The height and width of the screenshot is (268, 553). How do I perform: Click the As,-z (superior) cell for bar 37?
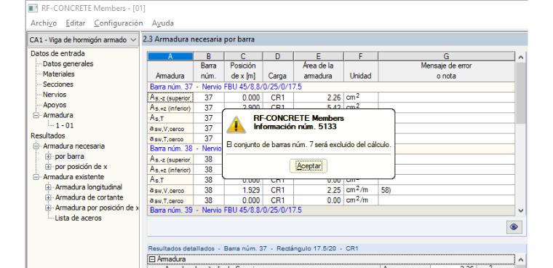(x=170, y=98)
